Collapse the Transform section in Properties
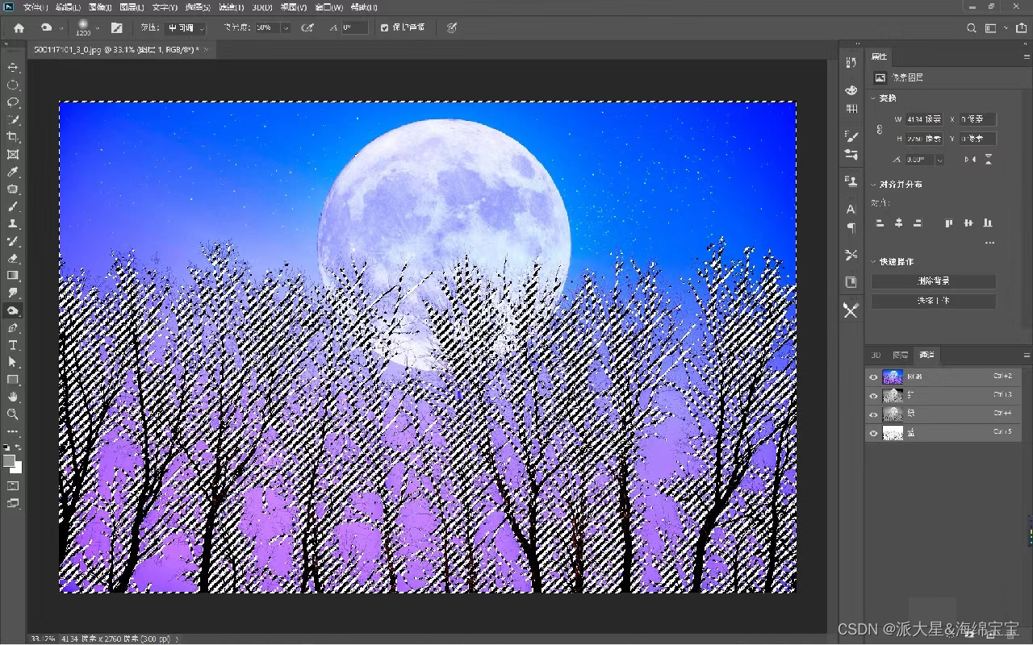Viewport: 1033px width, 645px height. (x=873, y=98)
